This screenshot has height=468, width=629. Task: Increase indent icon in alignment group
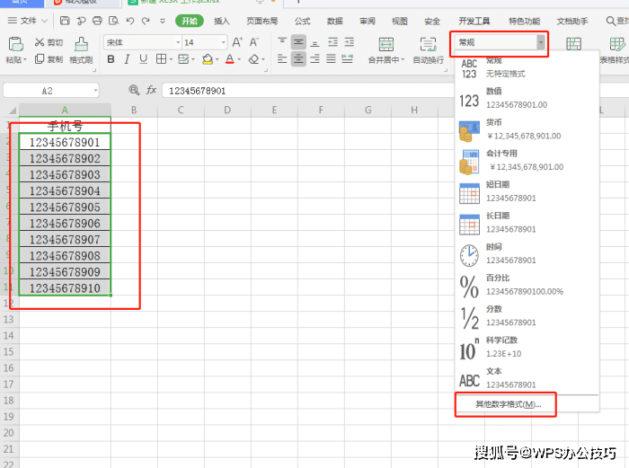(x=350, y=42)
